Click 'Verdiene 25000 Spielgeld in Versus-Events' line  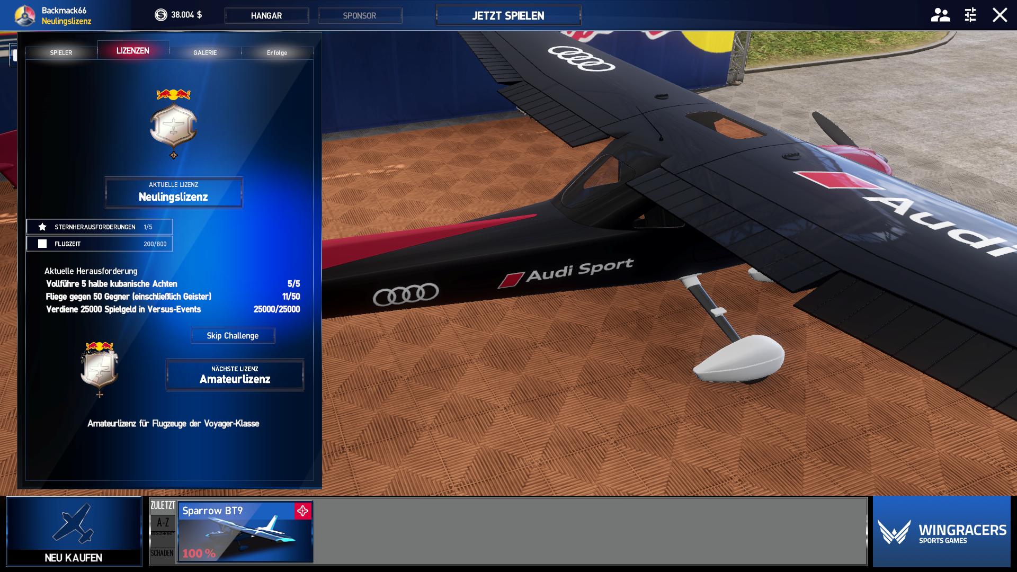(x=123, y=309)
